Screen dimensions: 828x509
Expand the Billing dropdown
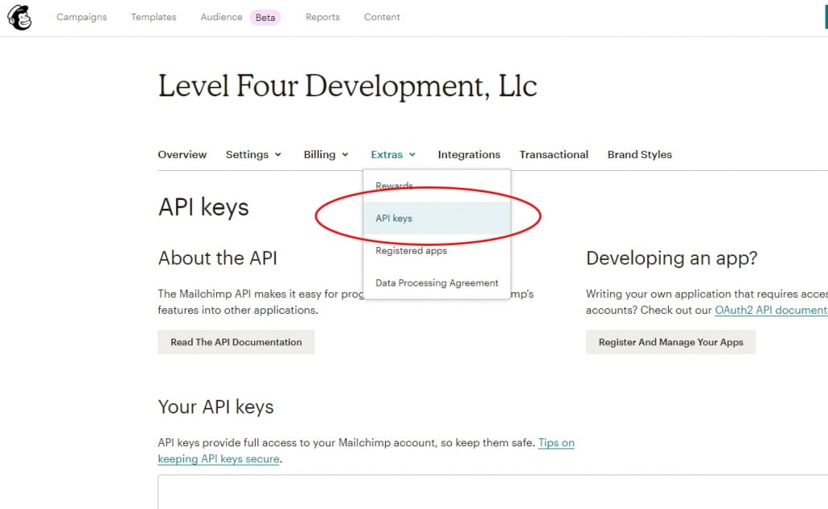click(326, 154)
